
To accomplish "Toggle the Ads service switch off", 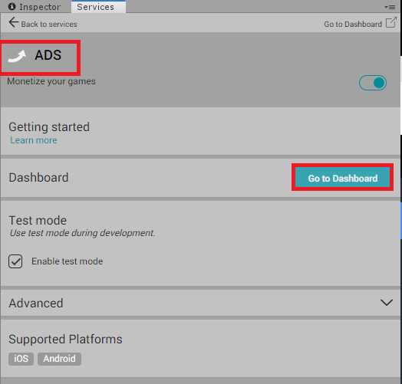I will click(373, 83).
